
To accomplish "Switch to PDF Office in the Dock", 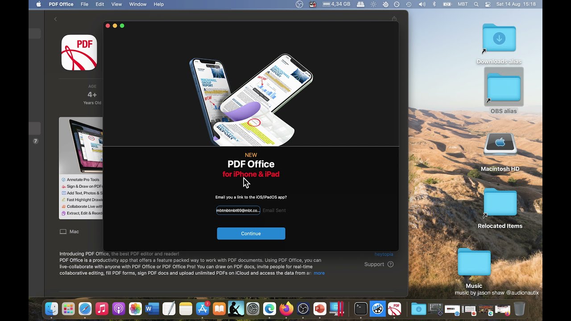I will [394, 309].
